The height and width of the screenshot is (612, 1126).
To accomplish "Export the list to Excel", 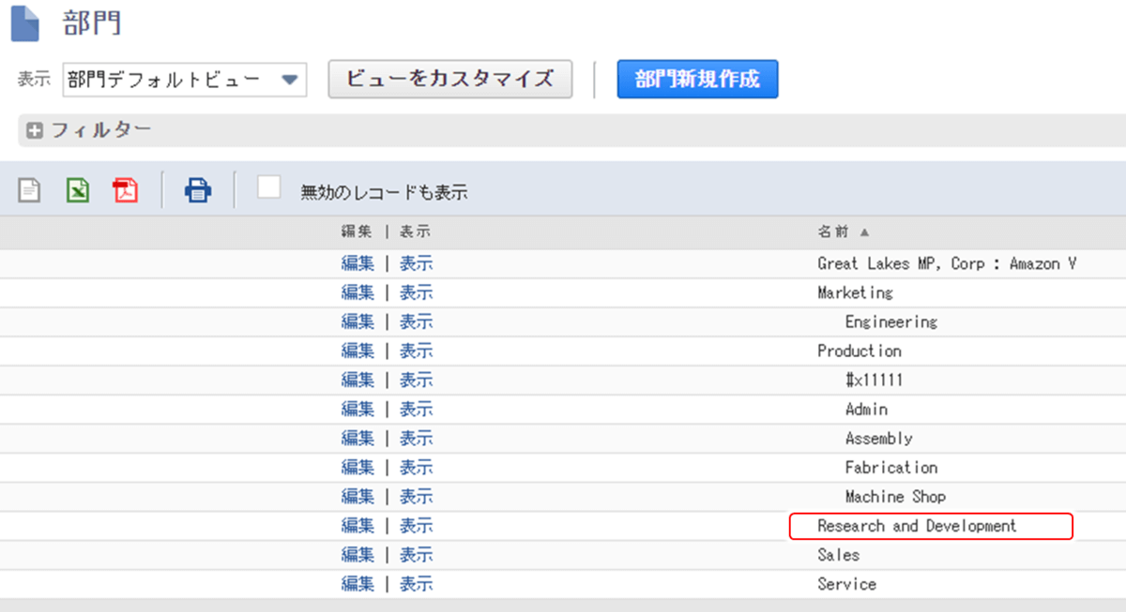I will coord(78,190).
